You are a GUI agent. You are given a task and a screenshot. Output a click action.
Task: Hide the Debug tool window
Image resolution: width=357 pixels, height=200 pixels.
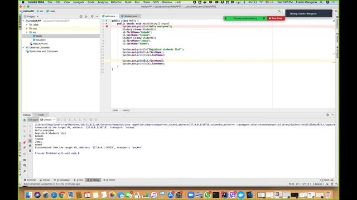click(332, 115)
